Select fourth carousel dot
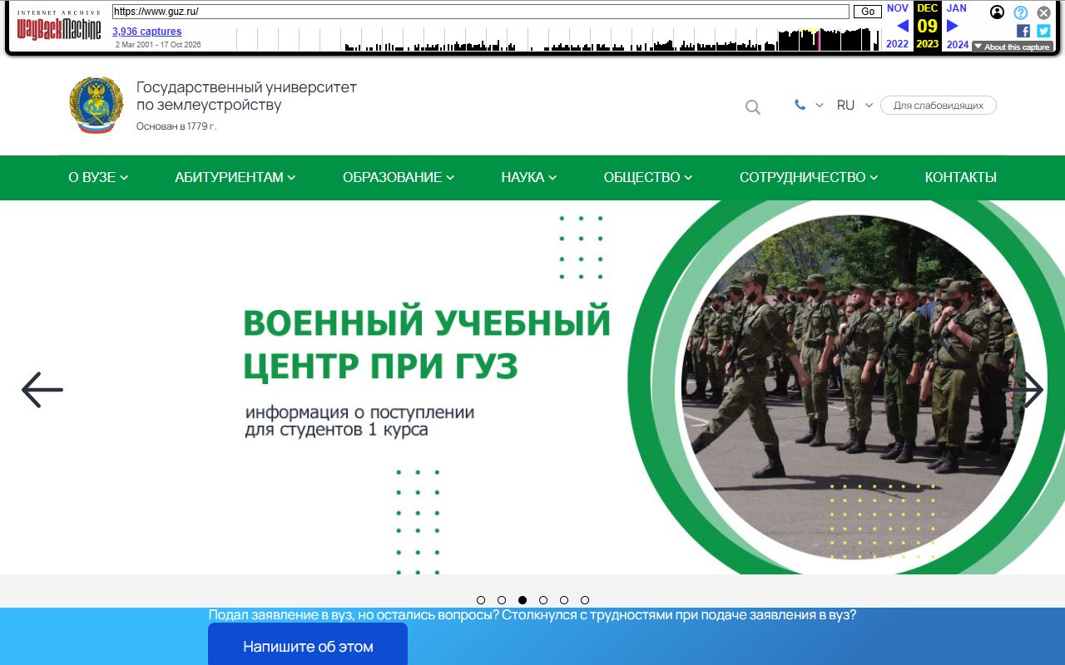The width and height of the screenshot is (1065, 665). tap(543, 600)
